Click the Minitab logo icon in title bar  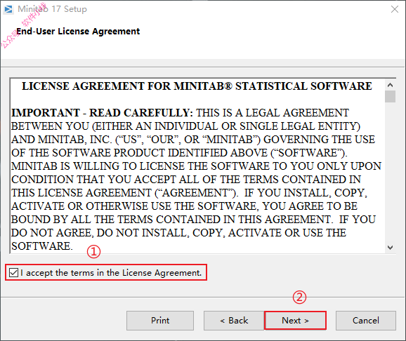[8, 9]
